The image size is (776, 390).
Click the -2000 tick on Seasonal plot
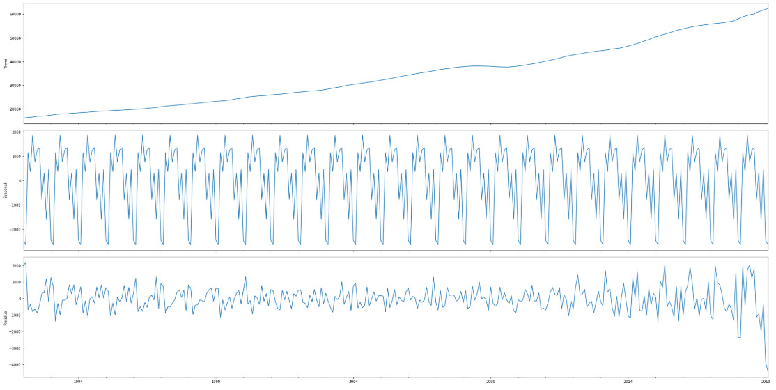pos(16,230)
